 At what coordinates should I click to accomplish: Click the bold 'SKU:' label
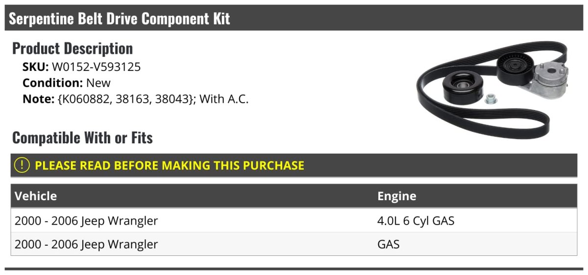[x=36, y=67]
